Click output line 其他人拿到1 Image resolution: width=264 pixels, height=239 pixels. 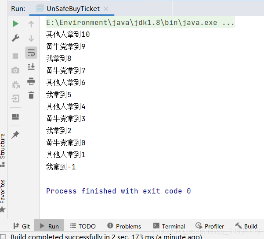click(65, 155)
